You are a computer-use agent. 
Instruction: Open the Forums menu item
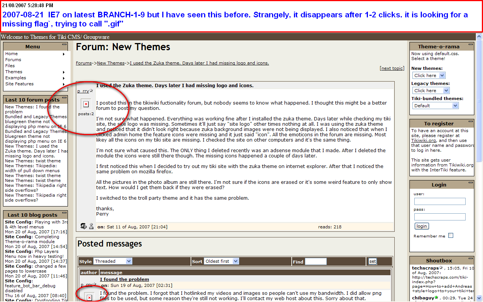[x=13, y=60]
